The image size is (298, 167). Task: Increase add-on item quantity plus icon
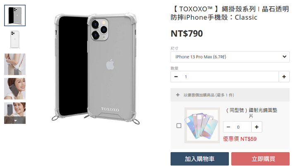click(257, 127)
